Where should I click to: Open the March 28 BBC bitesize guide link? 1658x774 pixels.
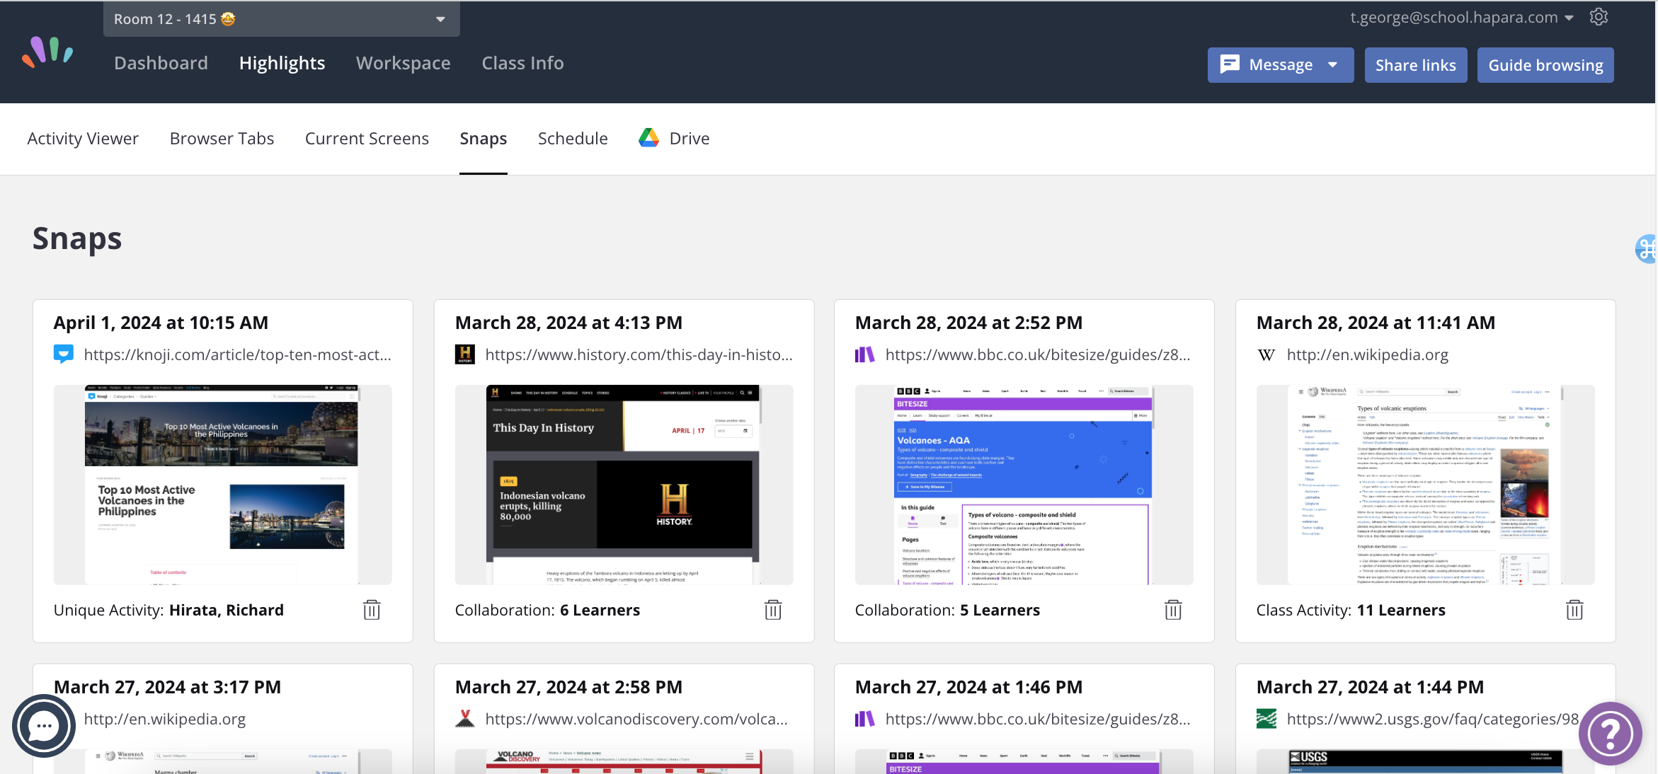pyautogui.click(x=1038, y=354)
